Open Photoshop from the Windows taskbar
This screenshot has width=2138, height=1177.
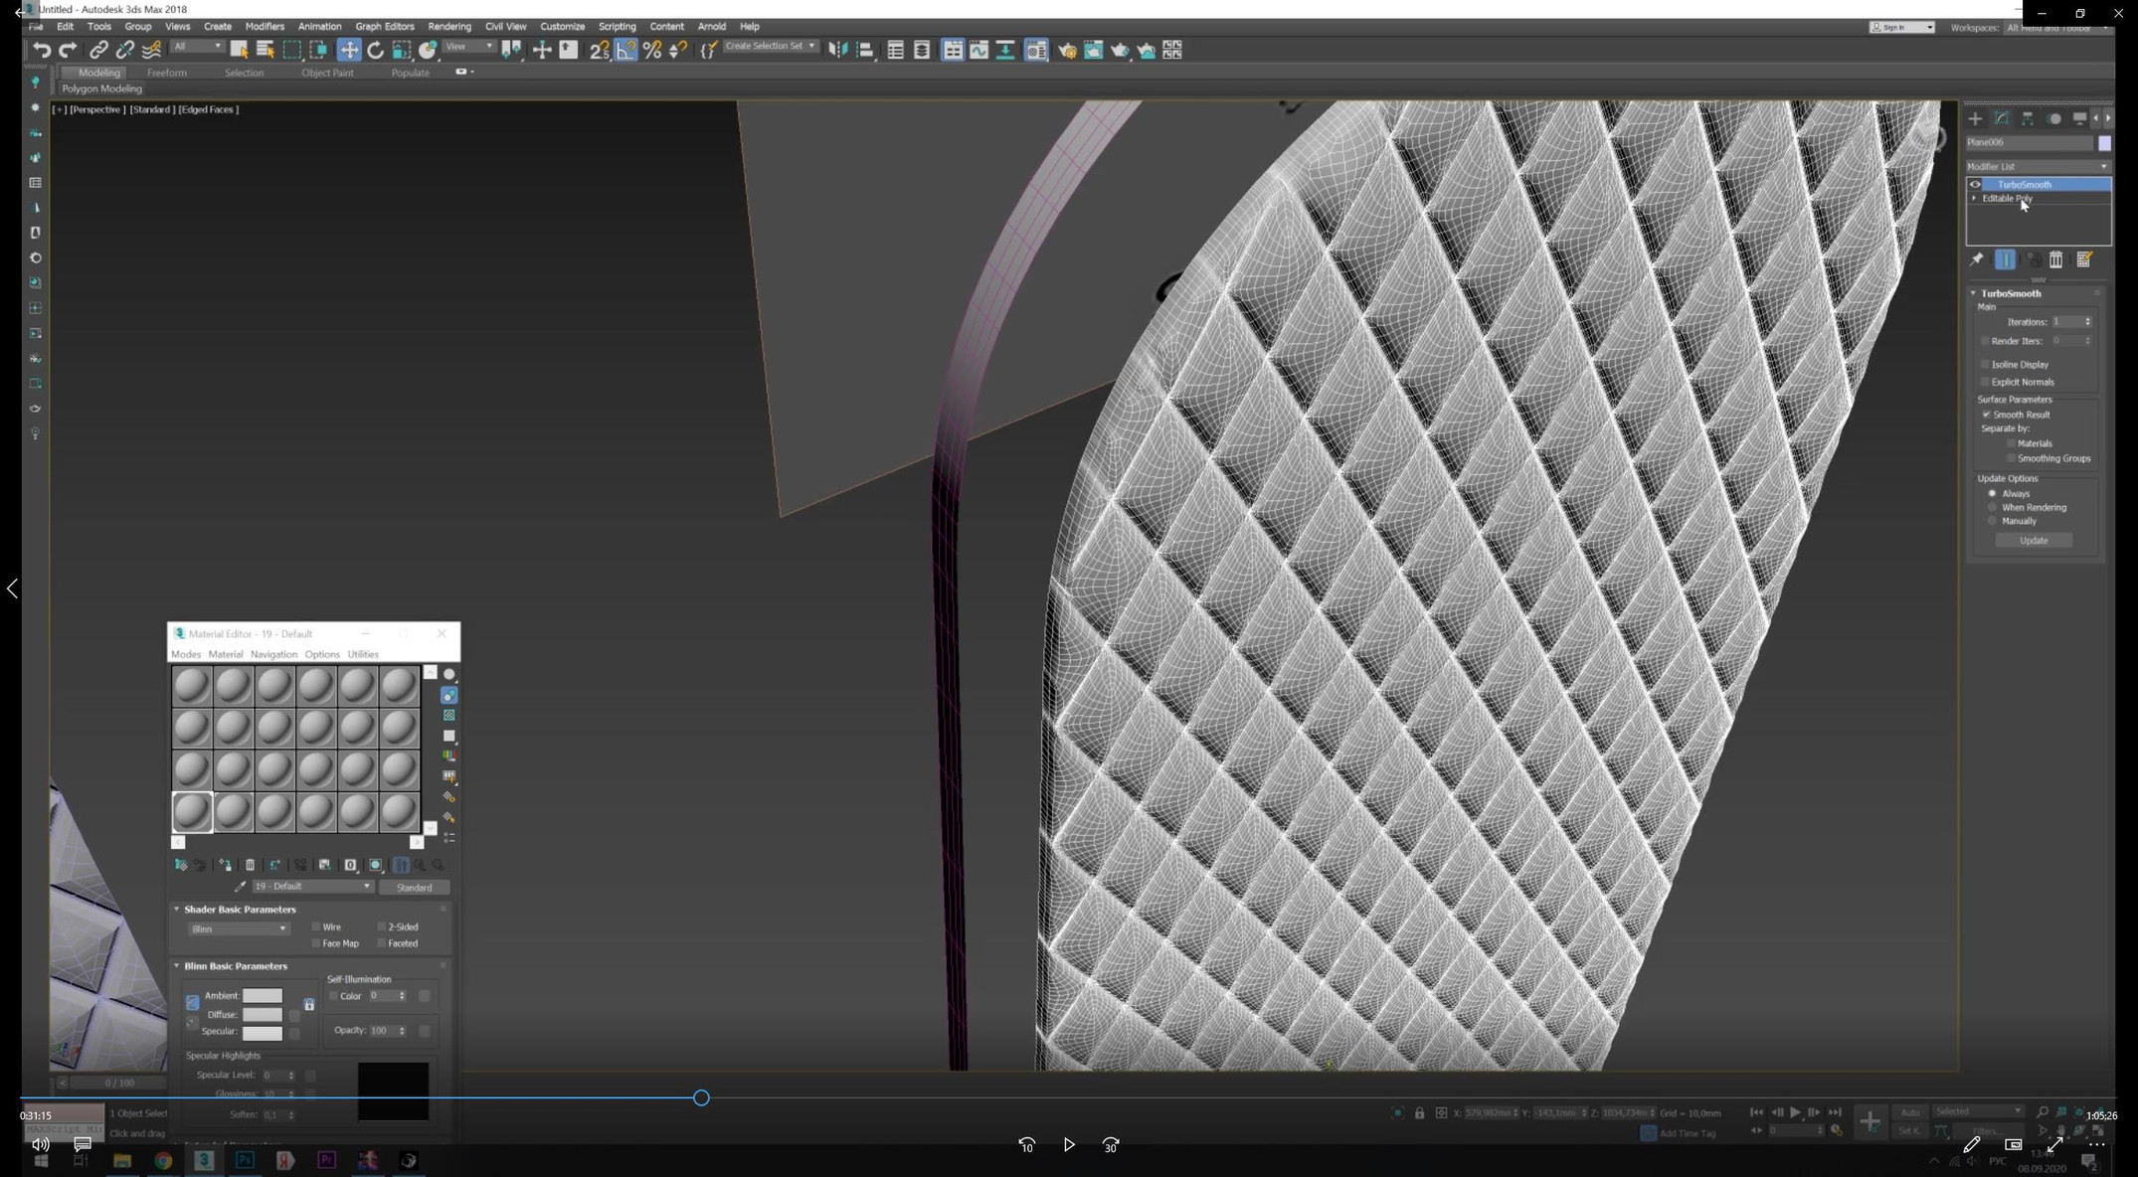pos(245,1160)
